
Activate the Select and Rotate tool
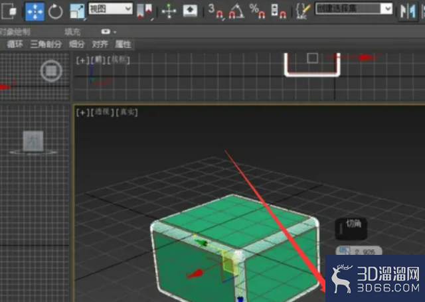point(55,11)
